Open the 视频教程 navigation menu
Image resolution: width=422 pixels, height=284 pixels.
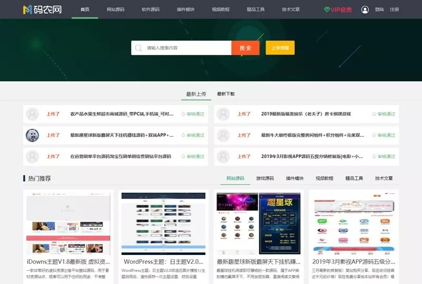tap(220, 10)
